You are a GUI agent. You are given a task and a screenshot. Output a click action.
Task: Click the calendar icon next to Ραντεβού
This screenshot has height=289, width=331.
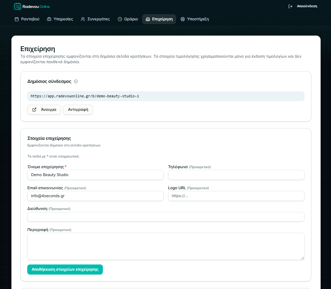(17, 19)
